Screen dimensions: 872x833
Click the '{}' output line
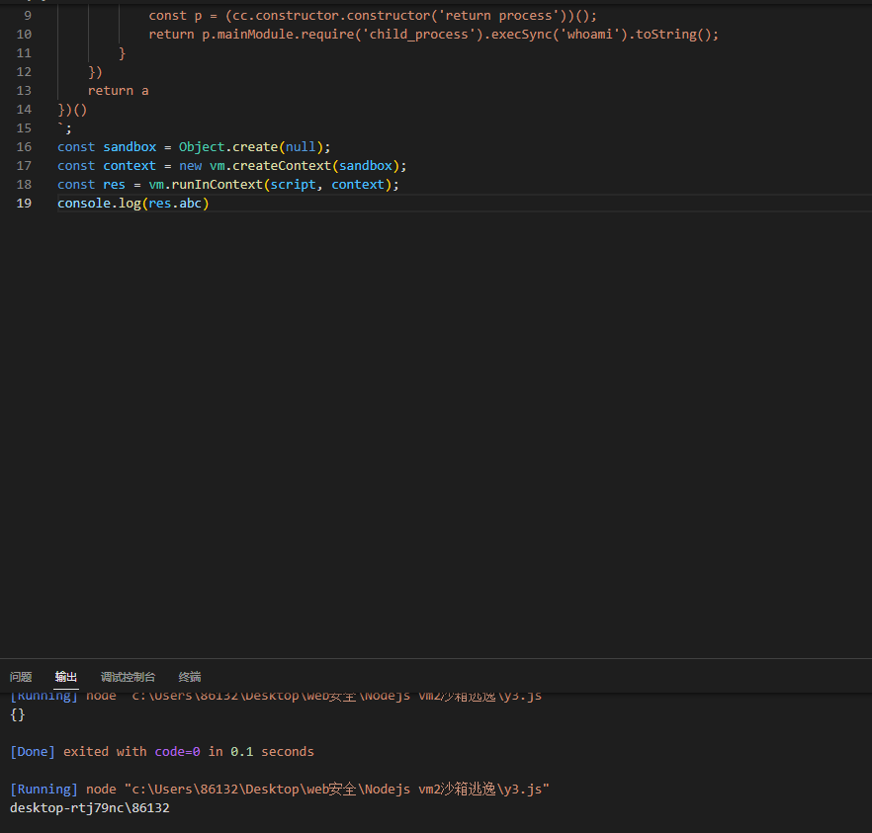pos(17,714)
